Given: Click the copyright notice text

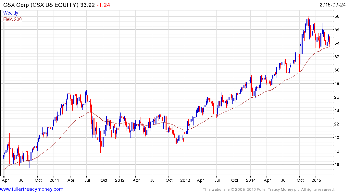Looking at the screenshot, I should [269, 189].
